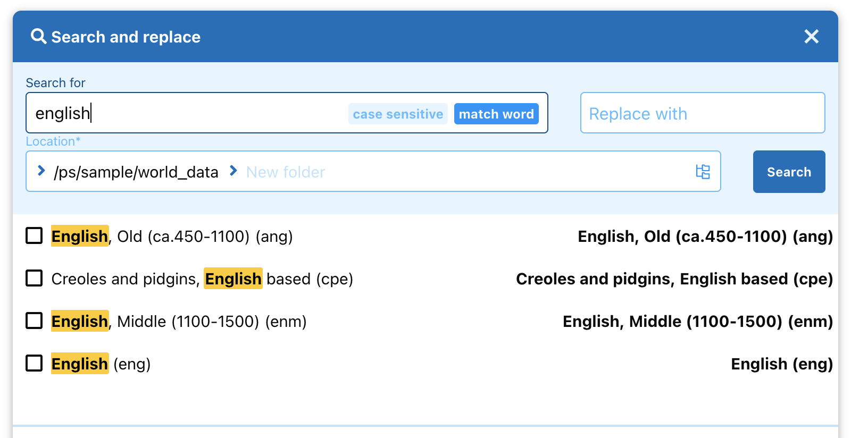851x438 pixels.
Task: Click left result text 'English (eng)'
Action: tap(101, 364)
